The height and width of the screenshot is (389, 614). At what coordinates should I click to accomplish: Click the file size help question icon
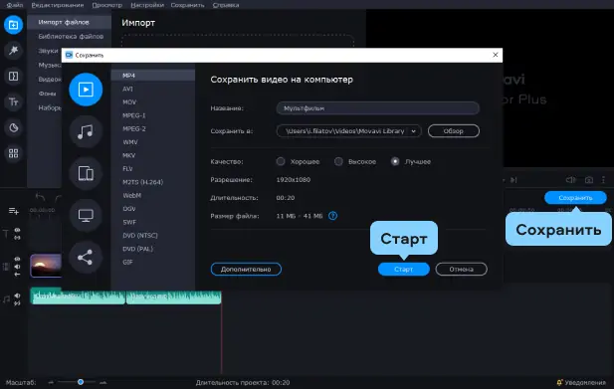point(332,216)
